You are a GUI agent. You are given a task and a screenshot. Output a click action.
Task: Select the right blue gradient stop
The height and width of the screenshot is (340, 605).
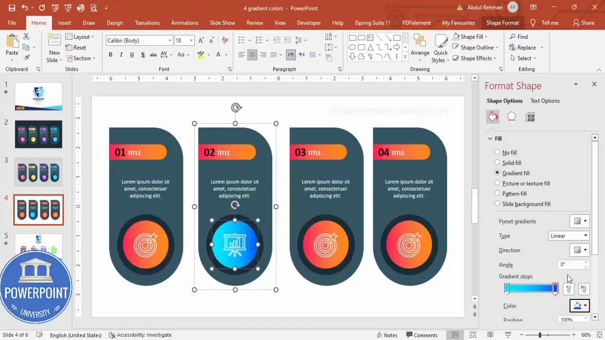coord(555,289)
